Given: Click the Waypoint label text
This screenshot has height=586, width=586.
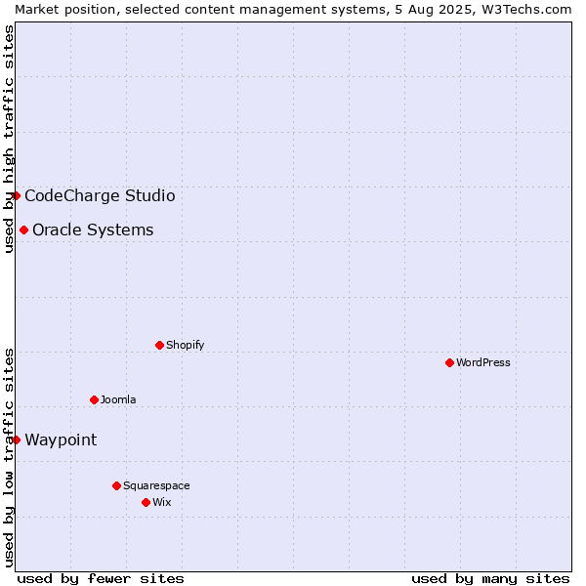Looking at the screenshot, I should pyautogui.click(x=61, y=439).
